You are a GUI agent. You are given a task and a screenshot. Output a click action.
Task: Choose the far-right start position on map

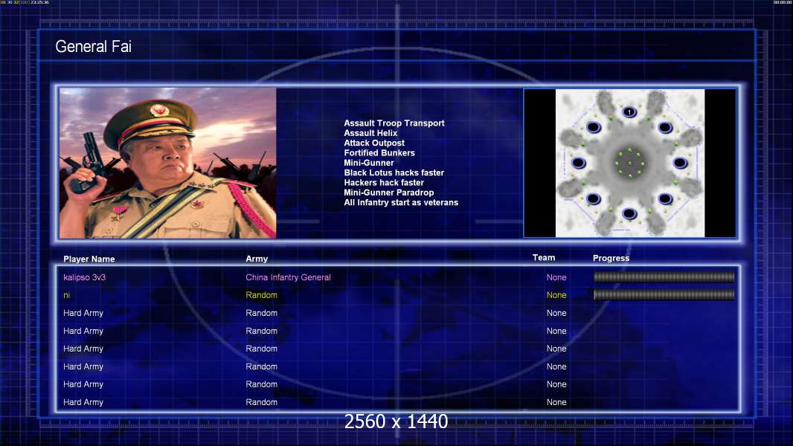click(680, 163)
